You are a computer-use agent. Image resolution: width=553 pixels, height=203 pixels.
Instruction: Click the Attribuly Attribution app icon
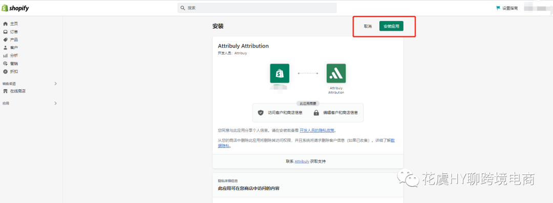(x=336, y=73)
